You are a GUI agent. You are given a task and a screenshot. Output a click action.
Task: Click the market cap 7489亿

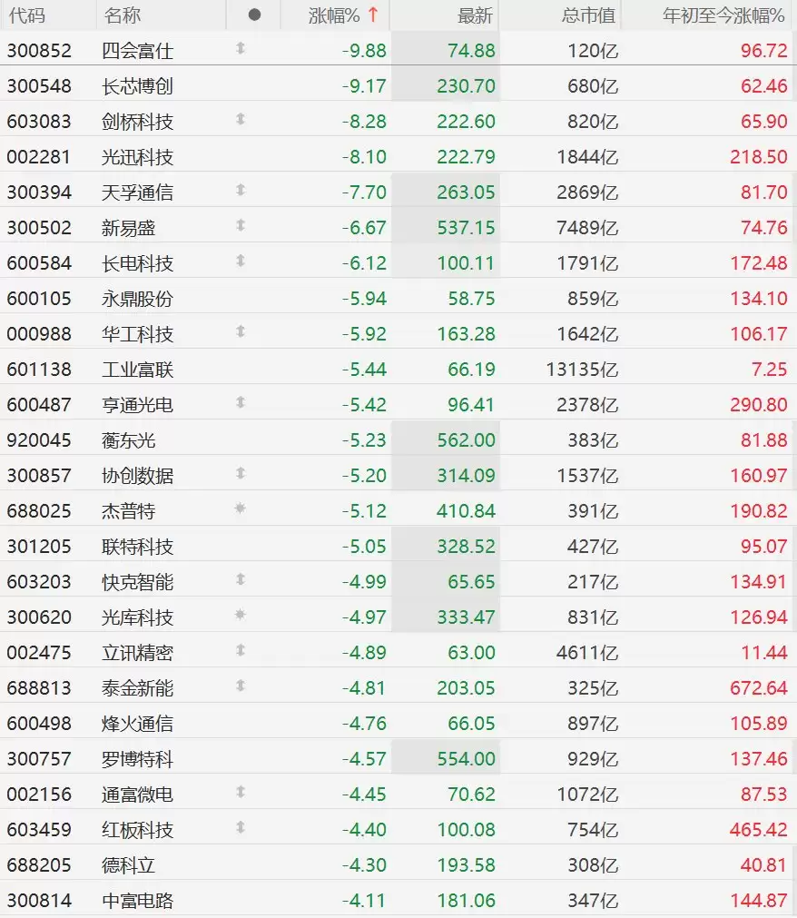coord(587,228)
